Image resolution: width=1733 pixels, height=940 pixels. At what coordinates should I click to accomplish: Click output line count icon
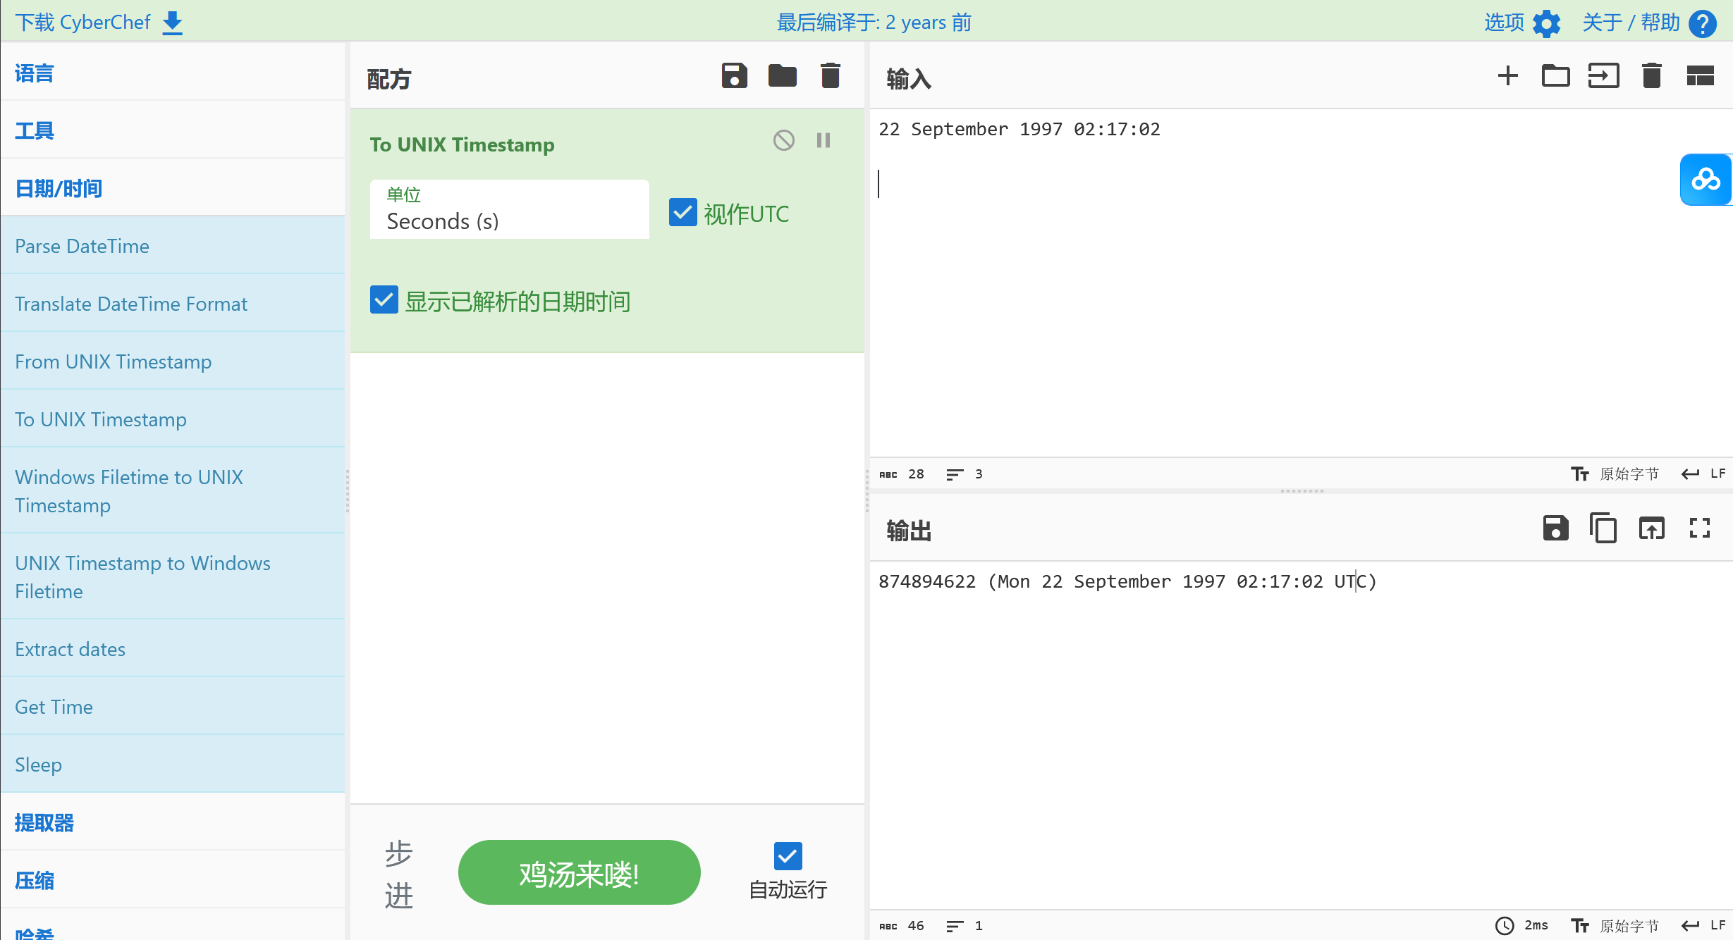coord(955,927)
